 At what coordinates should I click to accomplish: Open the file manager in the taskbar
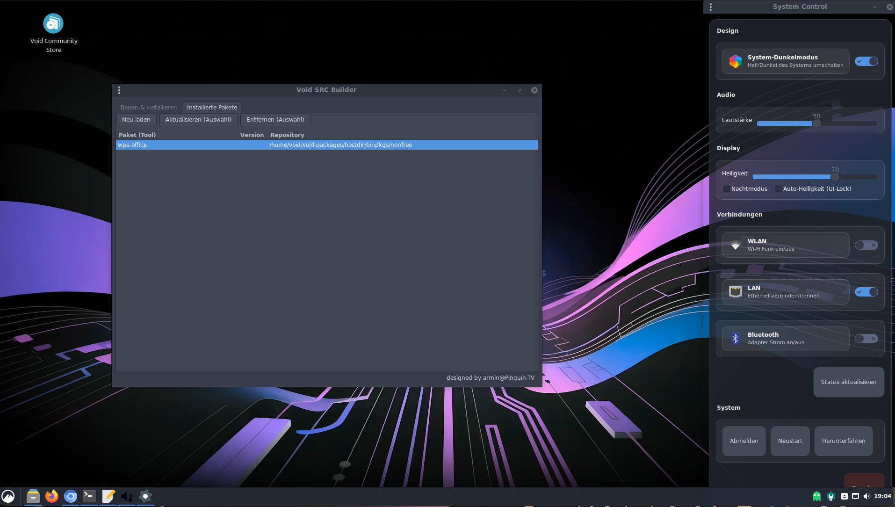(x=33, y=496)
